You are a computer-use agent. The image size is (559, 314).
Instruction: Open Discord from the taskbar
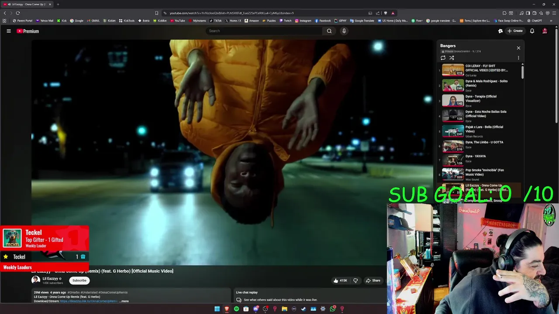(x=255, y=309)
